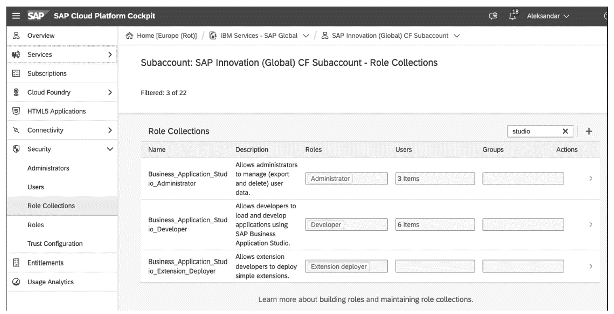Clear the studio search filter
Screen dimensions: 614x314
(x=565, y=131)
